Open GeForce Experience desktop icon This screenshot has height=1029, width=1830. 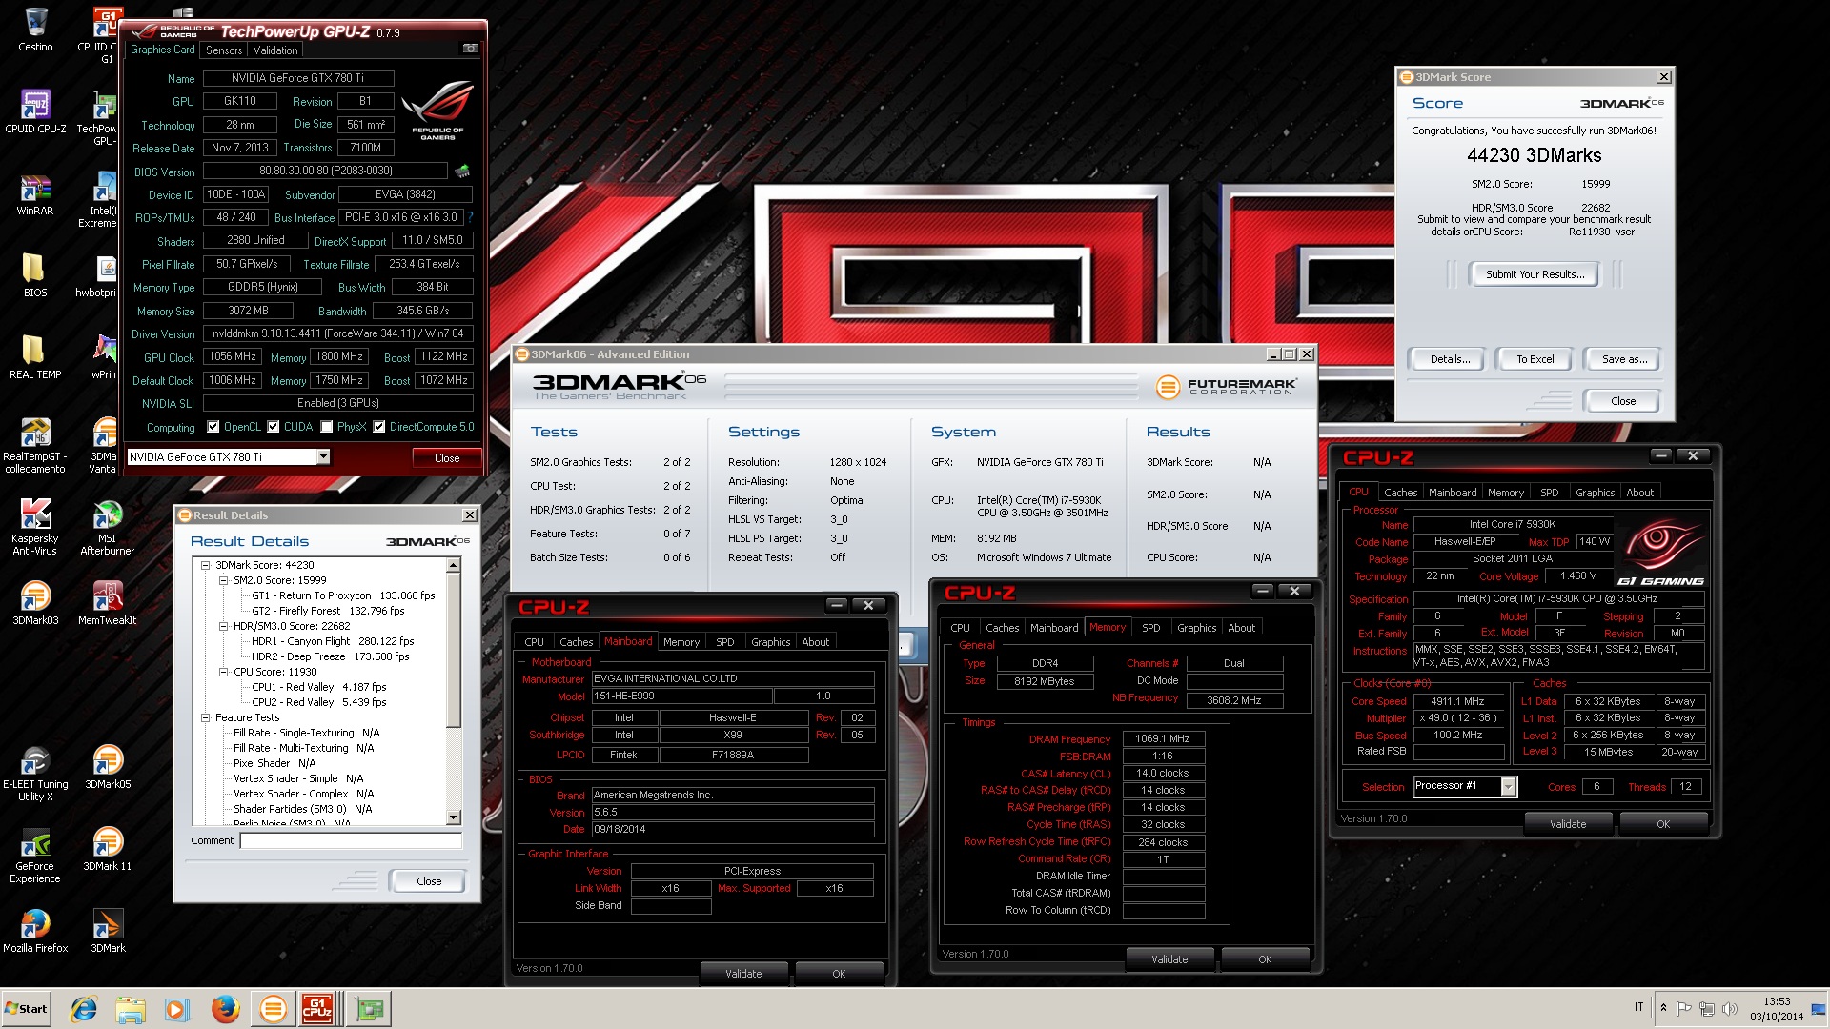35,854
